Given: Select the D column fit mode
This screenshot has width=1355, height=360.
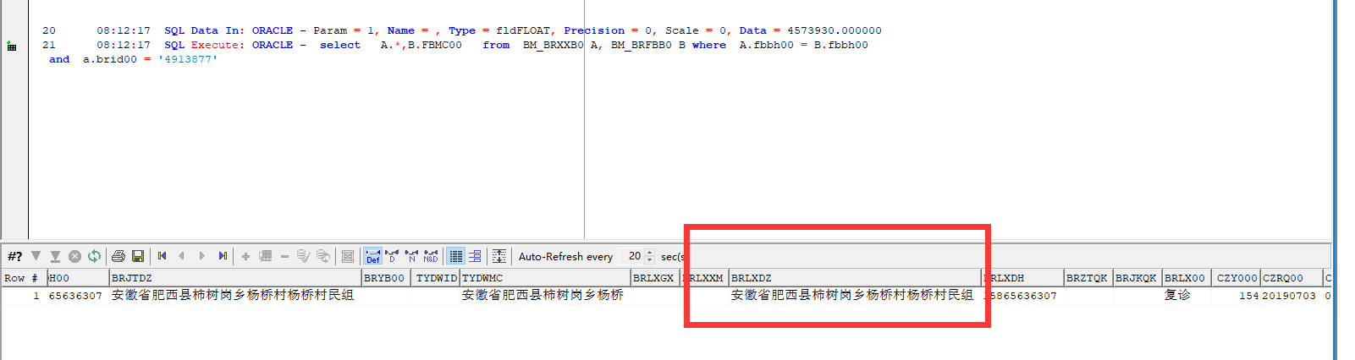Looking at the screenshot, I should (x=392, y=256).
